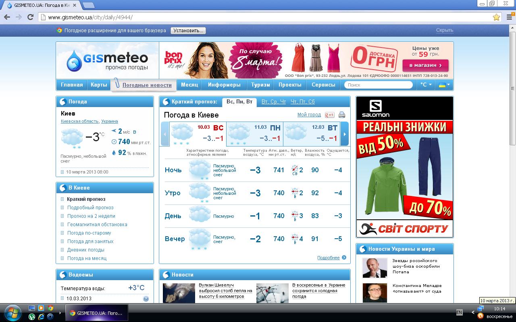Launch Windows Media Player from quick launch

click(41, 308)
